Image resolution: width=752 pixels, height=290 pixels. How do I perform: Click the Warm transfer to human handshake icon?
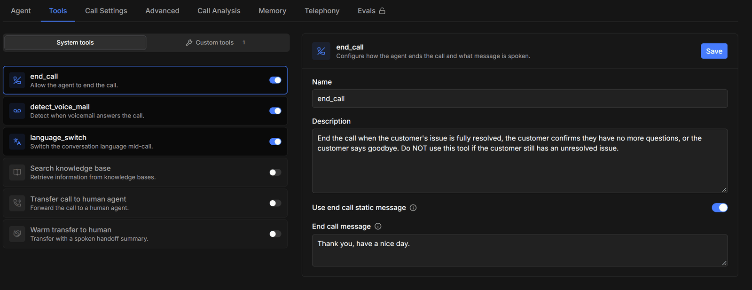point(17,234)
